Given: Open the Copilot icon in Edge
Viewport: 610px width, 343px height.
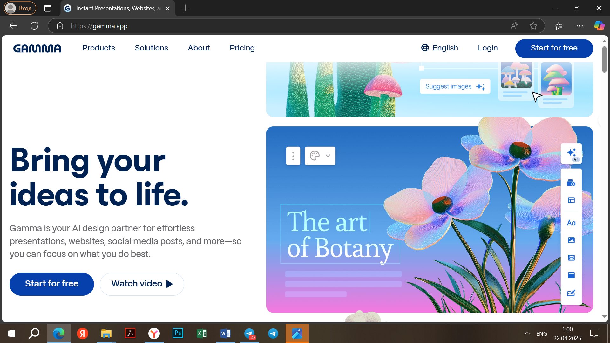Looking at the screenshot, I should click(x=599, y=26).
